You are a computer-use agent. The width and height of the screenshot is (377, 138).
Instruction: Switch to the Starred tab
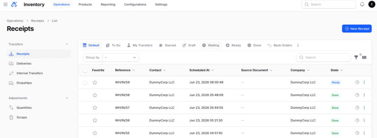[x=167, y=45]
